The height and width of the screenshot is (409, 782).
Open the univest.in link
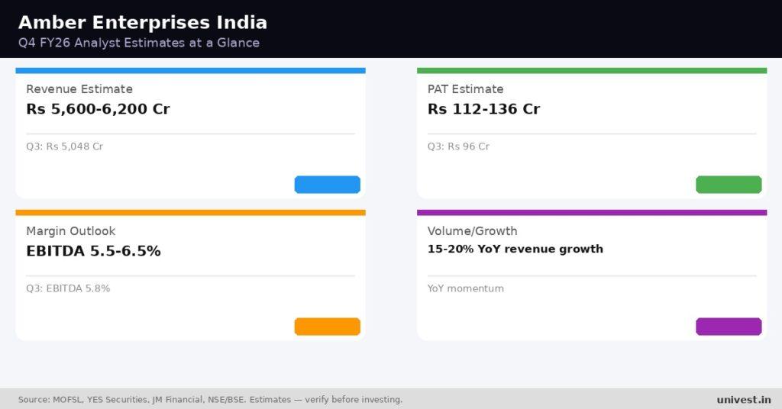point(744,400)
